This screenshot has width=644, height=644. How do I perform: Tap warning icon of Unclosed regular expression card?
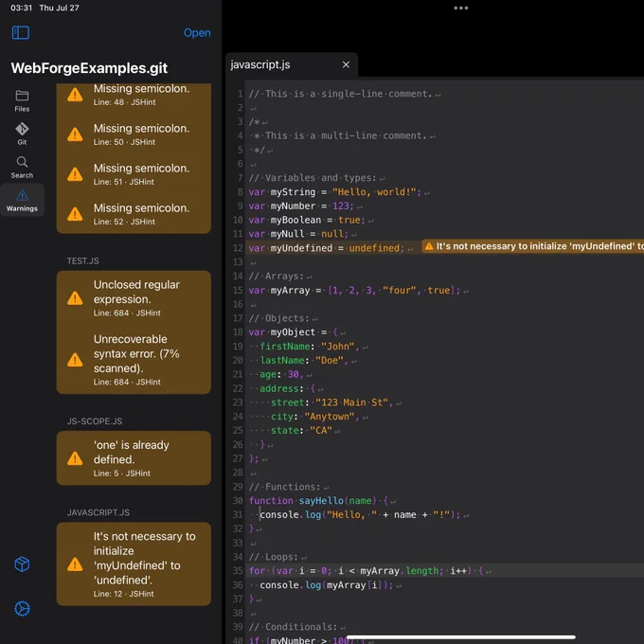click(75, 298)
